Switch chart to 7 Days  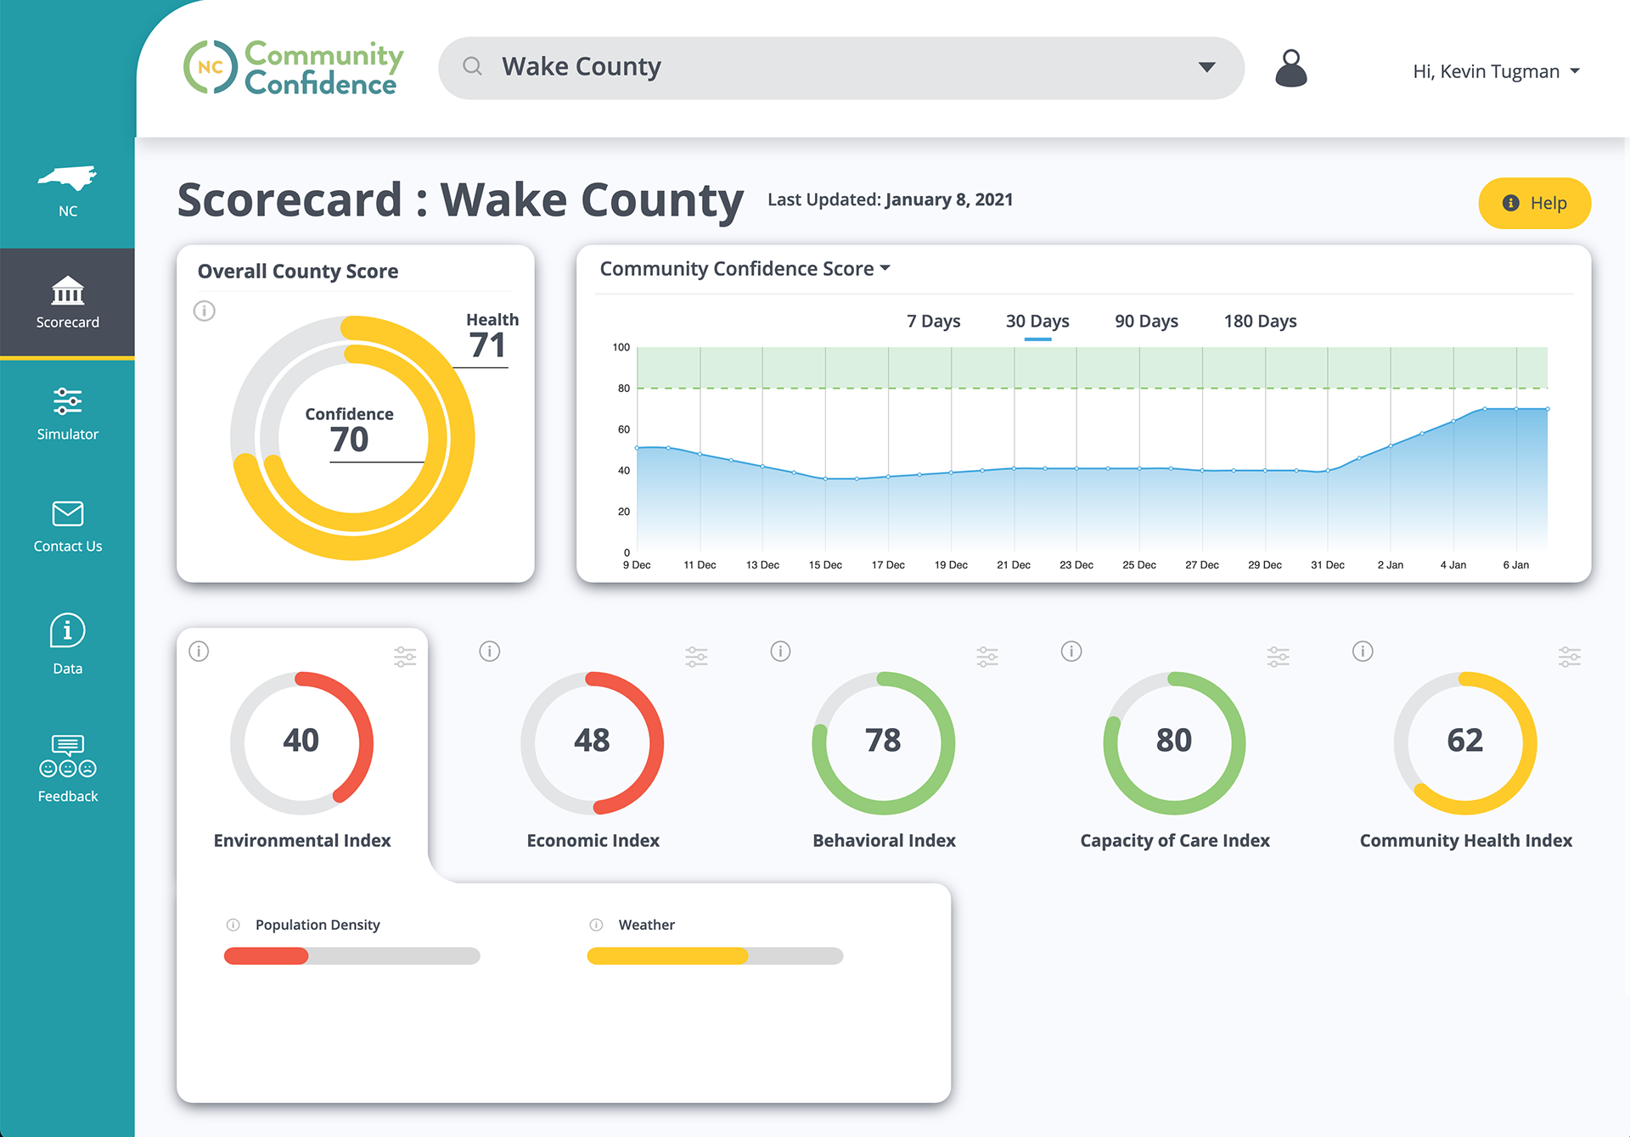click(933, 322)
